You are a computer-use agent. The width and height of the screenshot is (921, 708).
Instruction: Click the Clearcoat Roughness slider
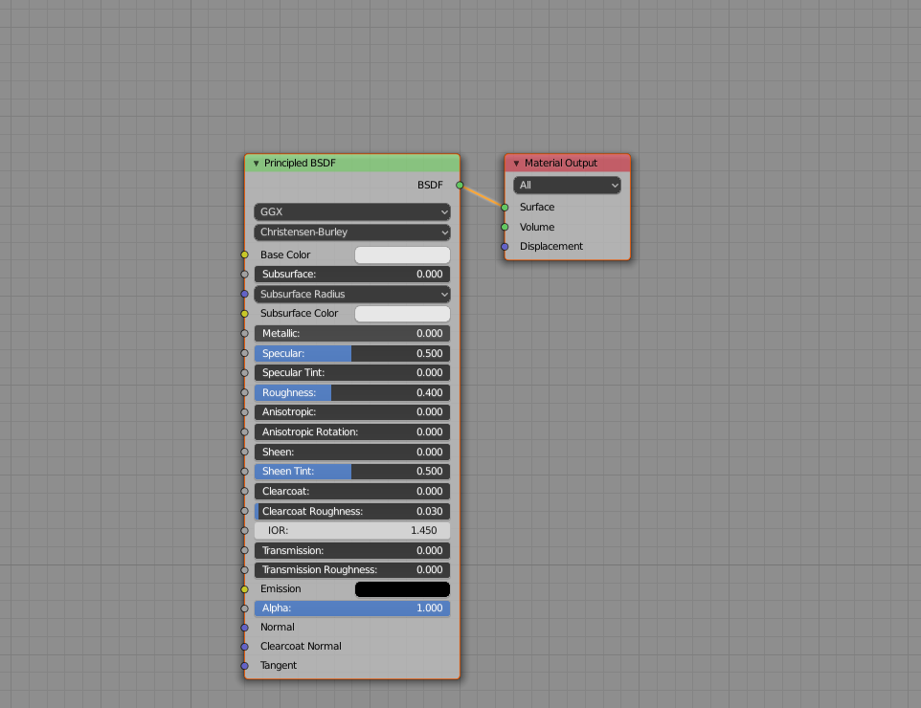pos(352,511)
